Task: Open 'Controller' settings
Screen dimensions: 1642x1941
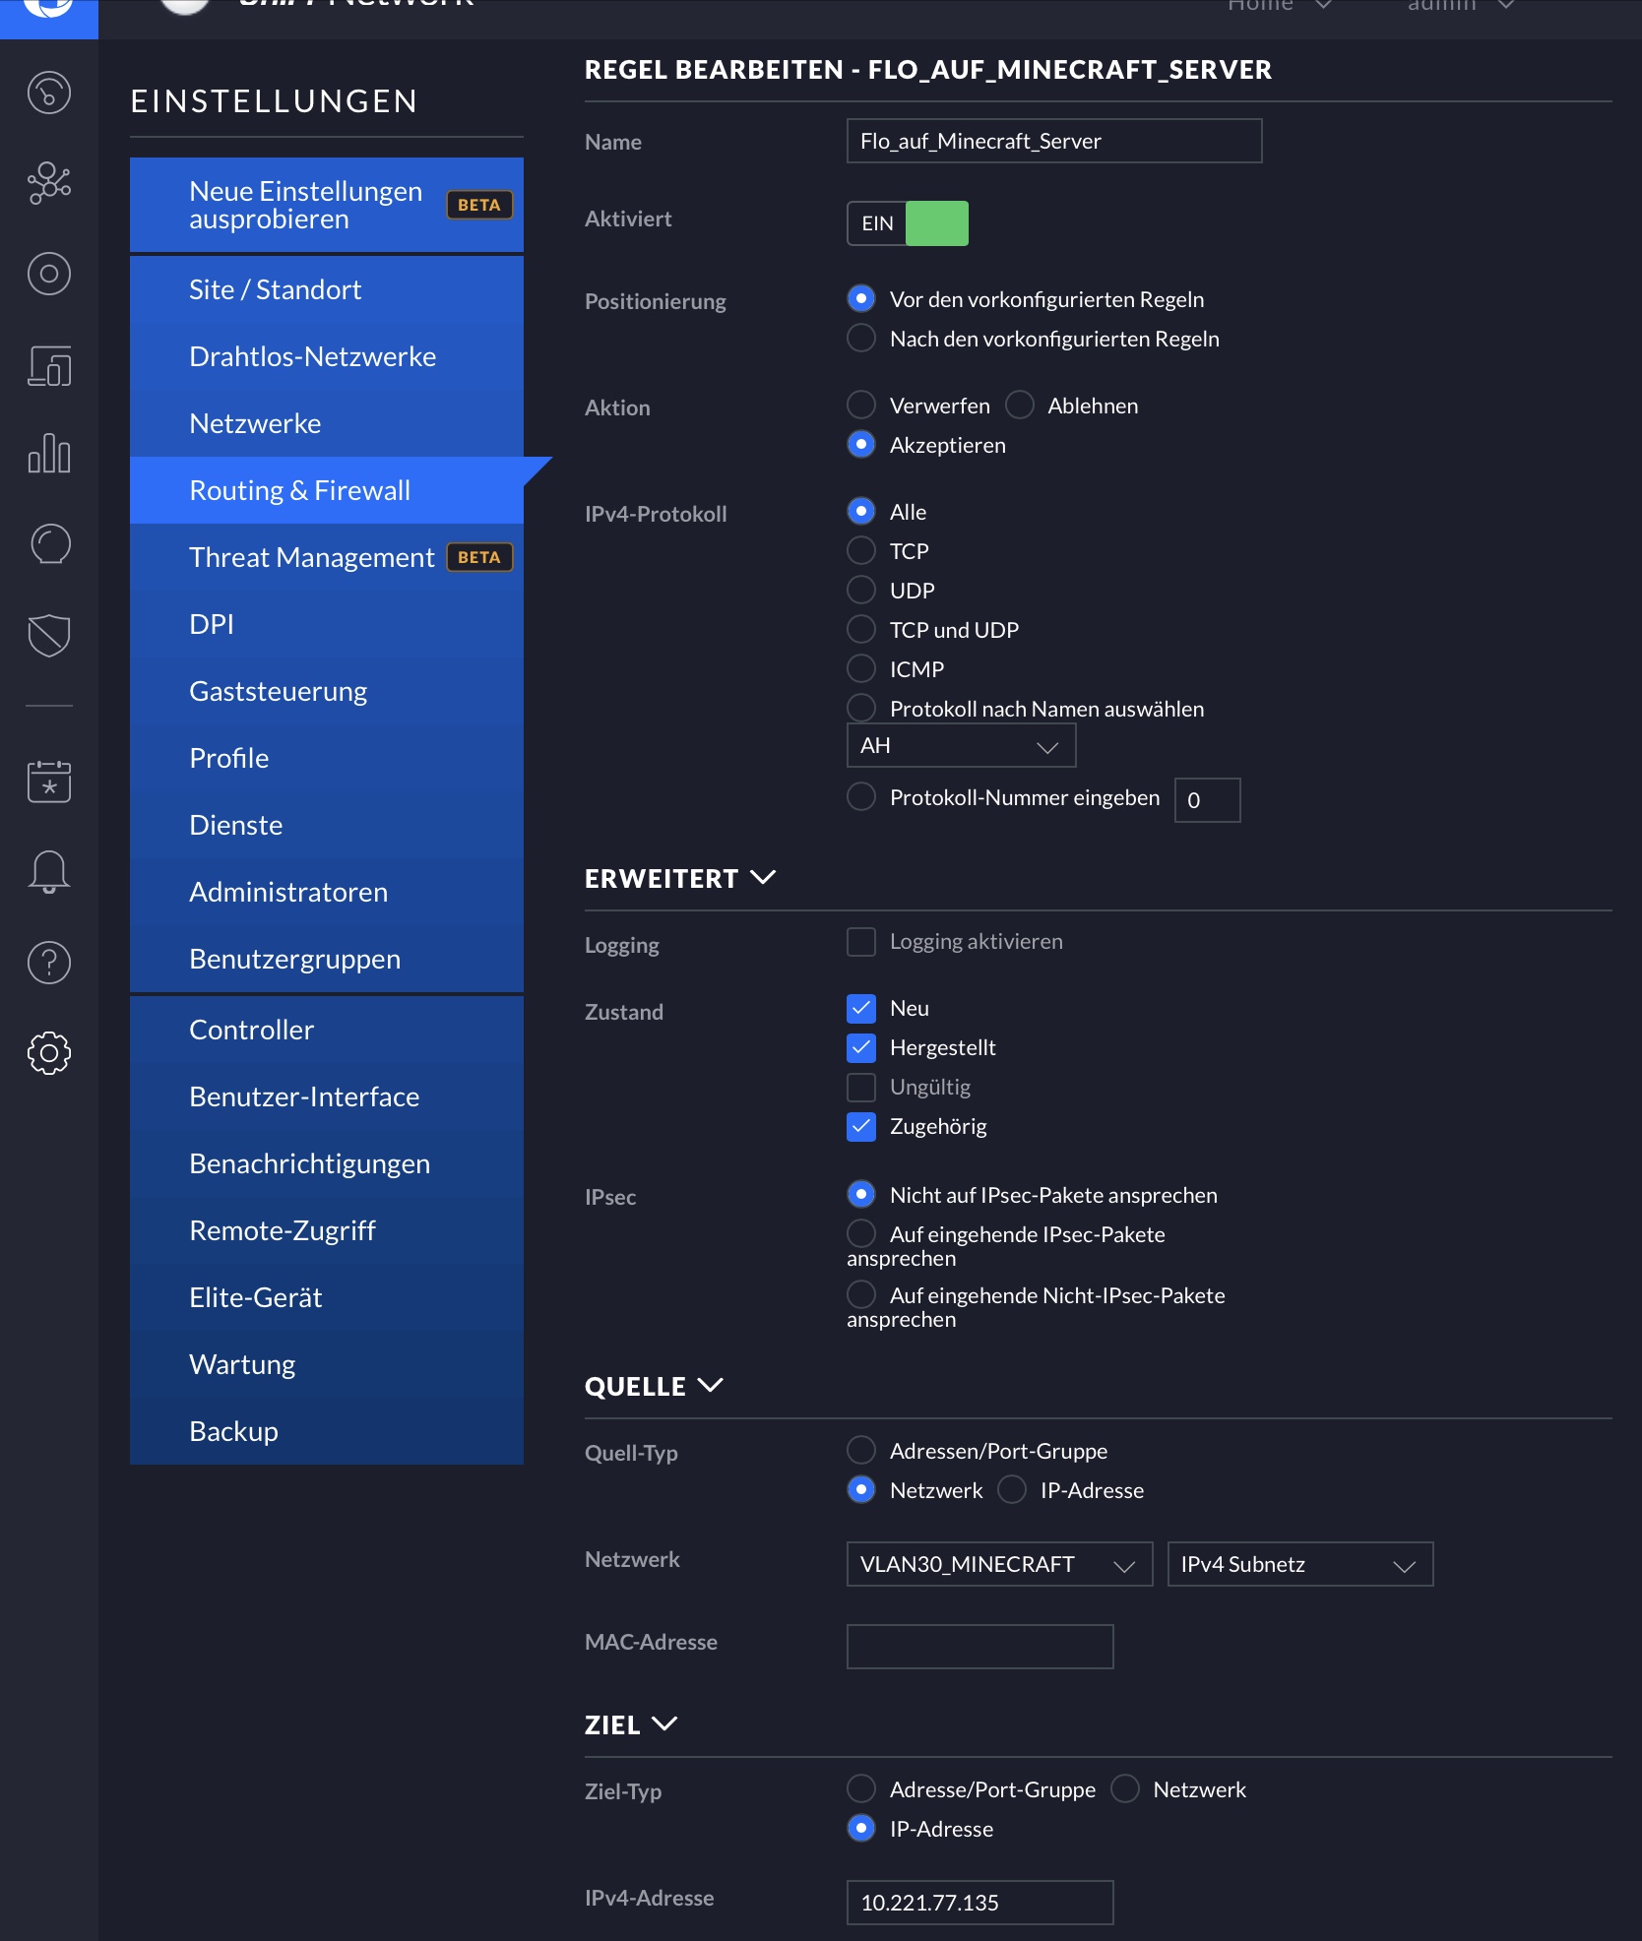Action: click(x=327, y=1030)
